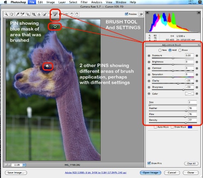203x178 pixels.
Task: Open the zoom level dropdown at 13.8%
Action: [x=24, y=165]
